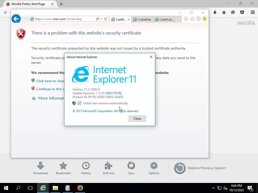Click the taskbar search magnifier
258x193 pixels.
tap(18, 188)
